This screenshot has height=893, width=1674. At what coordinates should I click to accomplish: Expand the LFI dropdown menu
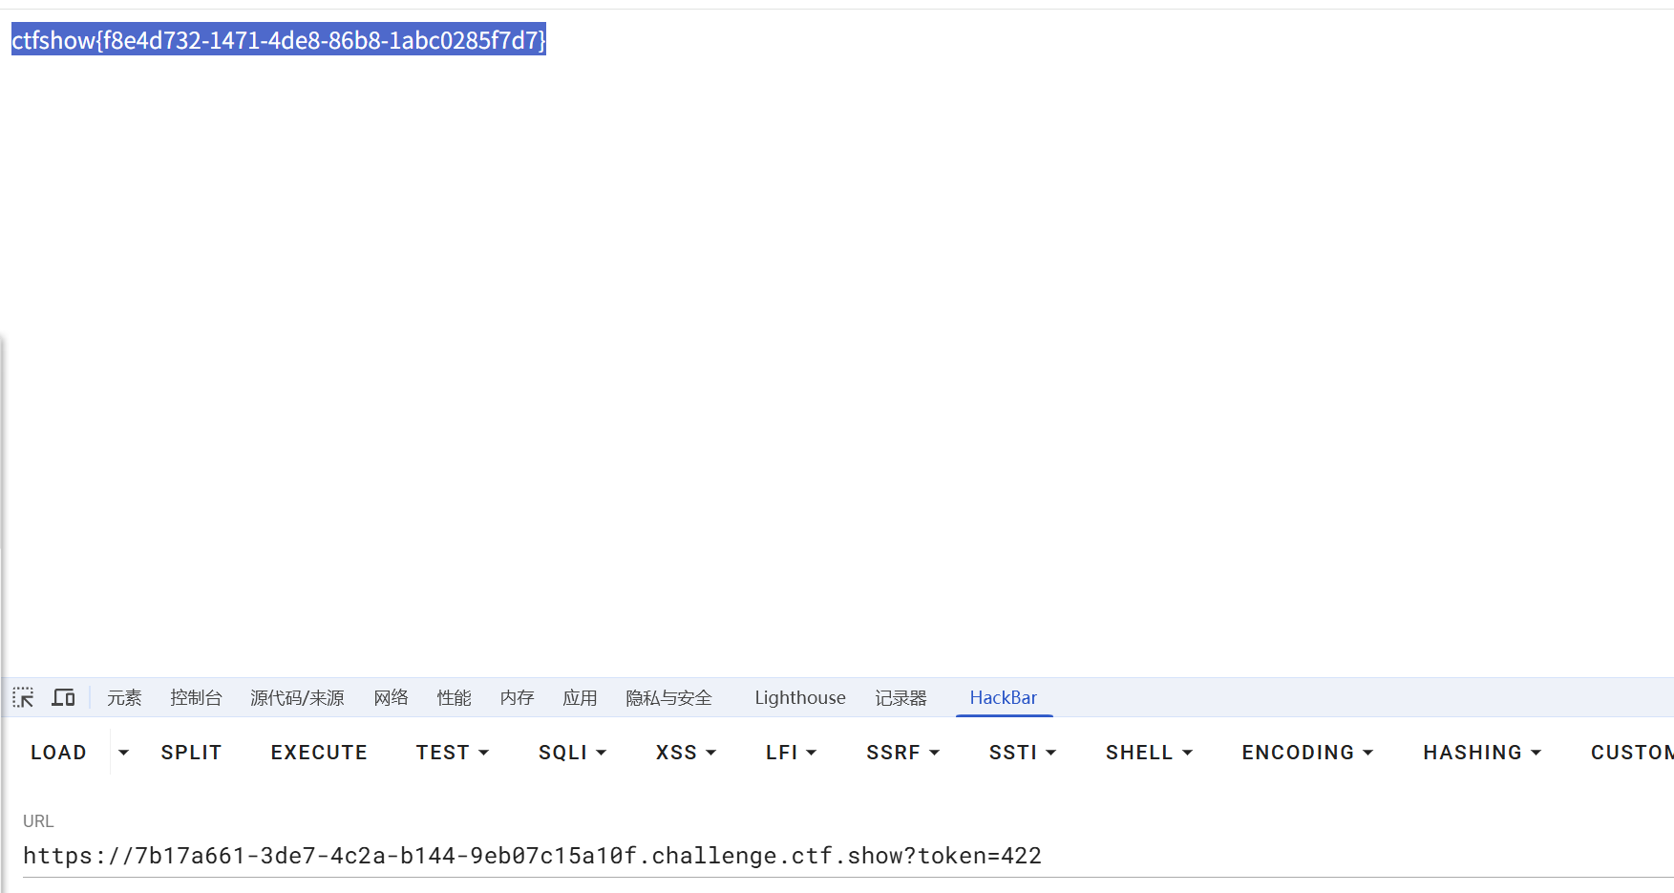click(x=791, y=753)
